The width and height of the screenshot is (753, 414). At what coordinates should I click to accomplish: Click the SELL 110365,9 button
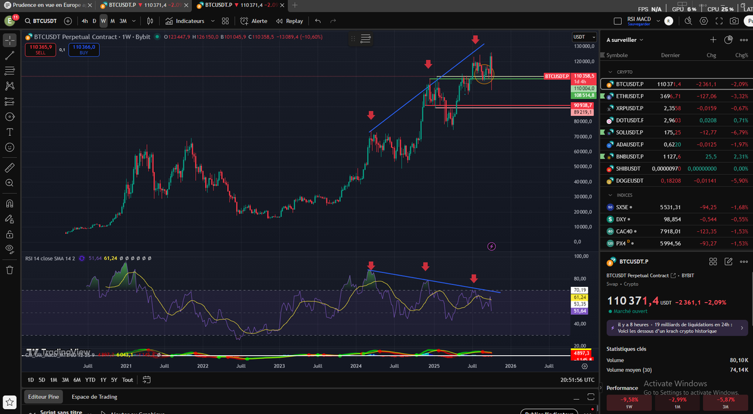coord(41,49)
